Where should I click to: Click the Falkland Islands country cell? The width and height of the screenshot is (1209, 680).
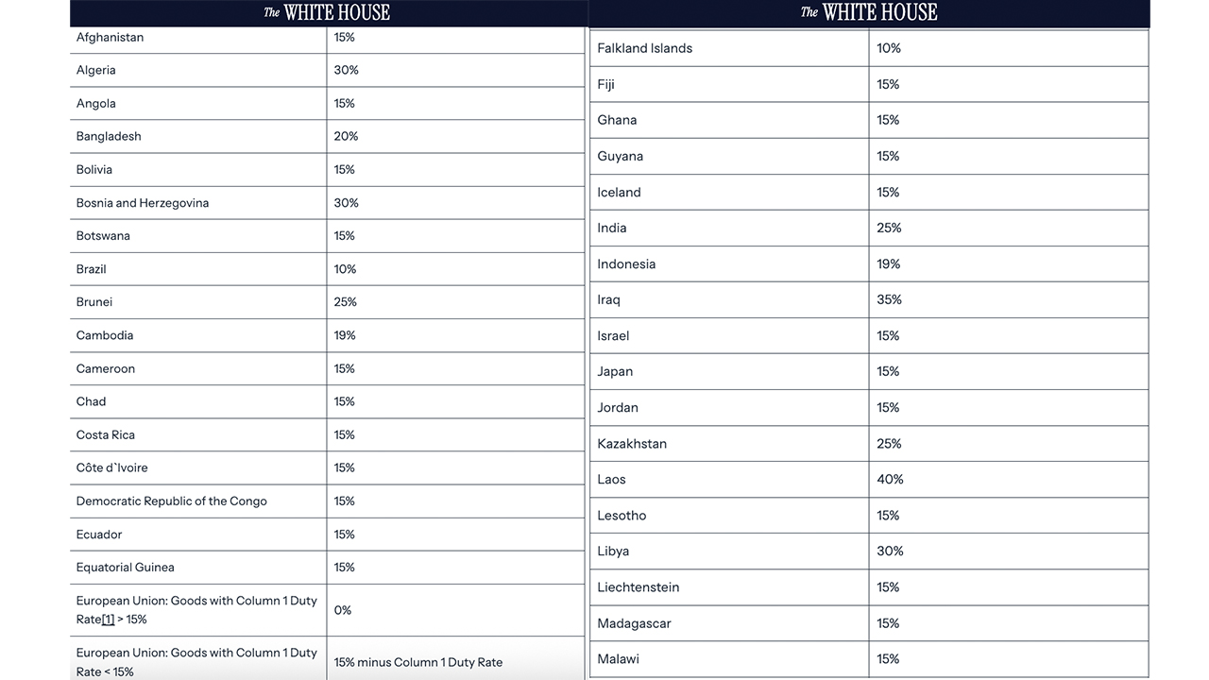click(x=645, y=48)
